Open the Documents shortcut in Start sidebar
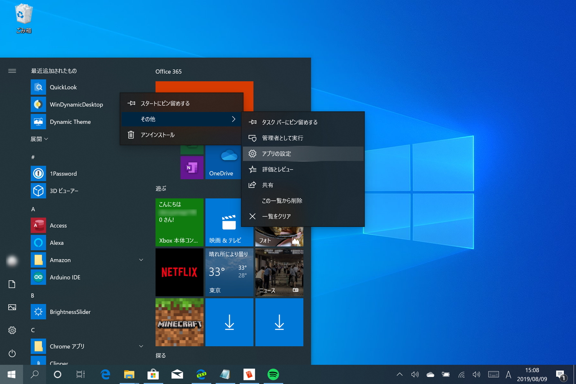Screen dimensions: 576x384 [12, 284]
